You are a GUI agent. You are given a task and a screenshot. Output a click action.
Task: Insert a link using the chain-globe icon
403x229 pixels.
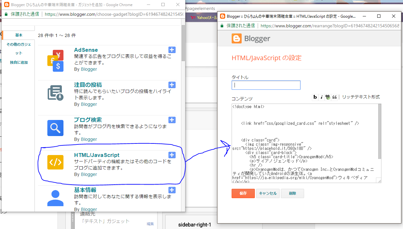pos(328,97)
